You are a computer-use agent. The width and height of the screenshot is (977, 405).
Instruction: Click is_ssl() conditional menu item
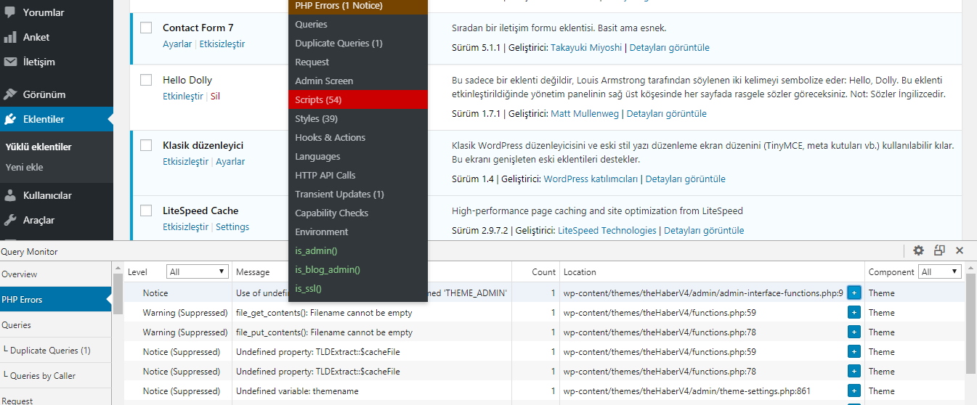[358, 288]
